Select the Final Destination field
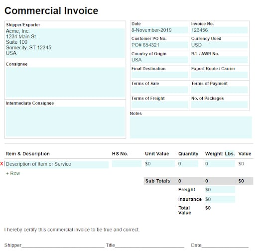255x251 pixels. pyautogui.click(x=160, y=75)
